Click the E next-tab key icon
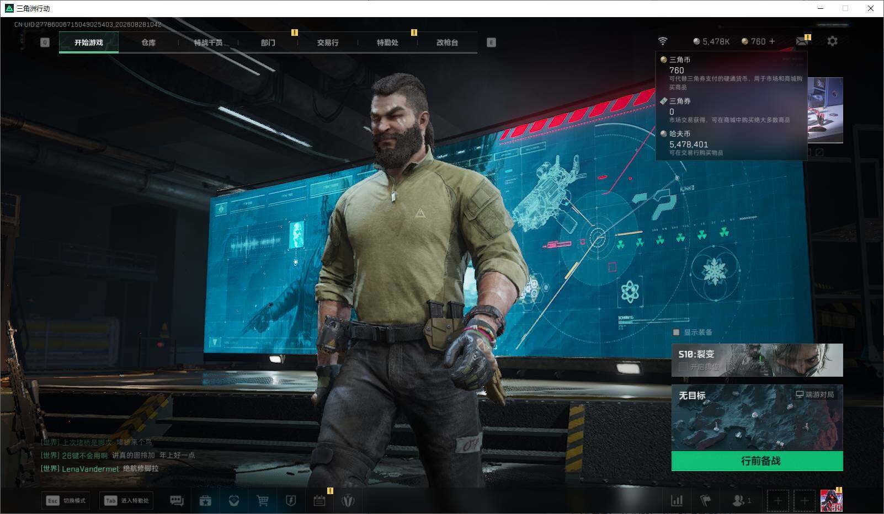 [491, 42]
